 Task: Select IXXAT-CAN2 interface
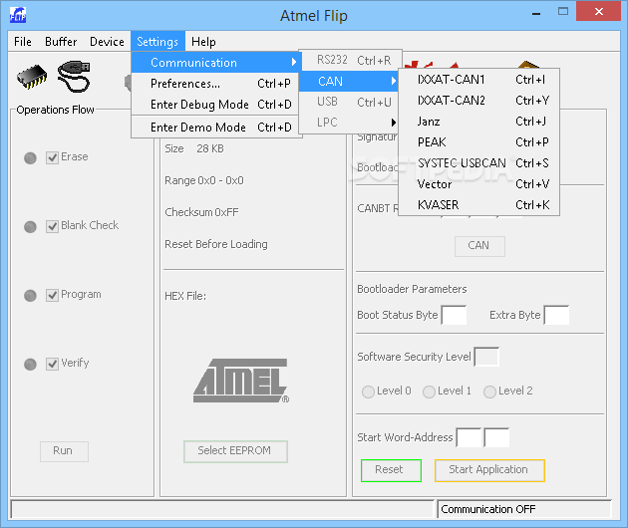pyautogui.click(x=478, y=100)
